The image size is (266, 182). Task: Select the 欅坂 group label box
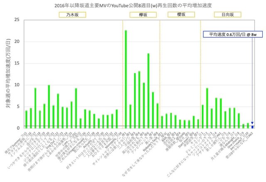click(143, 15)
